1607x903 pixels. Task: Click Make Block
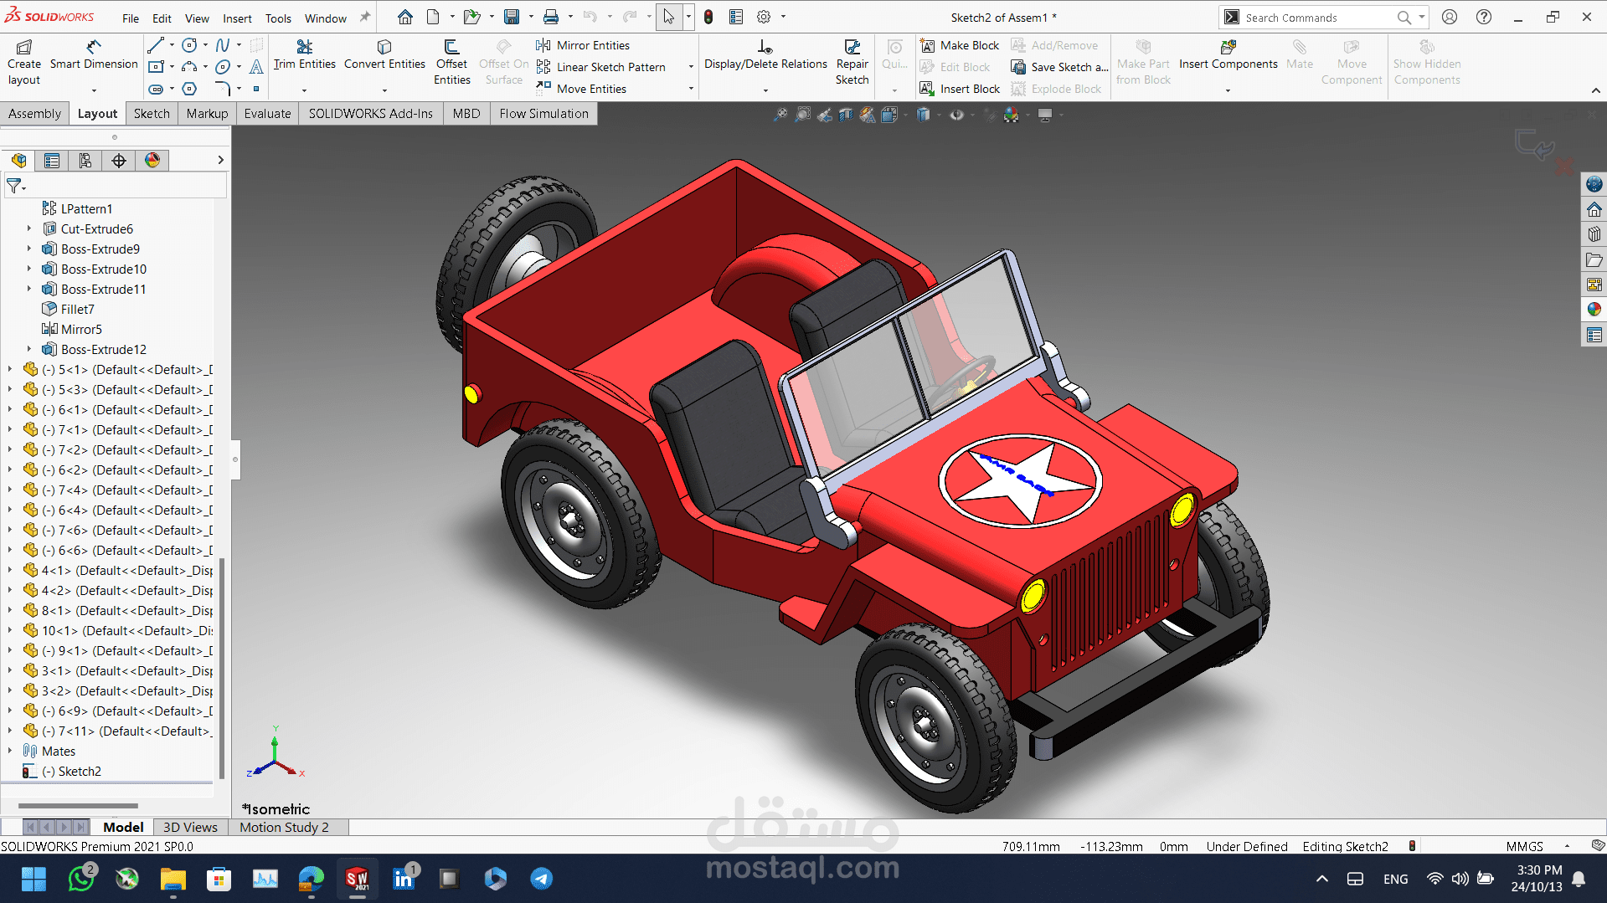pyautogui.click(x=960, y=45)
